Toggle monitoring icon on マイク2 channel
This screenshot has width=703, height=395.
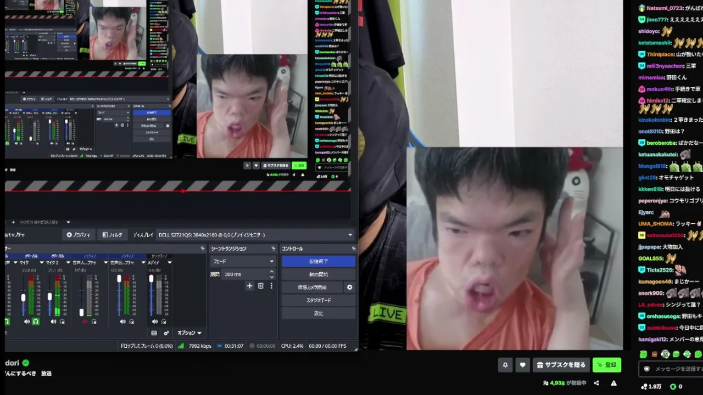pos(62,321)
